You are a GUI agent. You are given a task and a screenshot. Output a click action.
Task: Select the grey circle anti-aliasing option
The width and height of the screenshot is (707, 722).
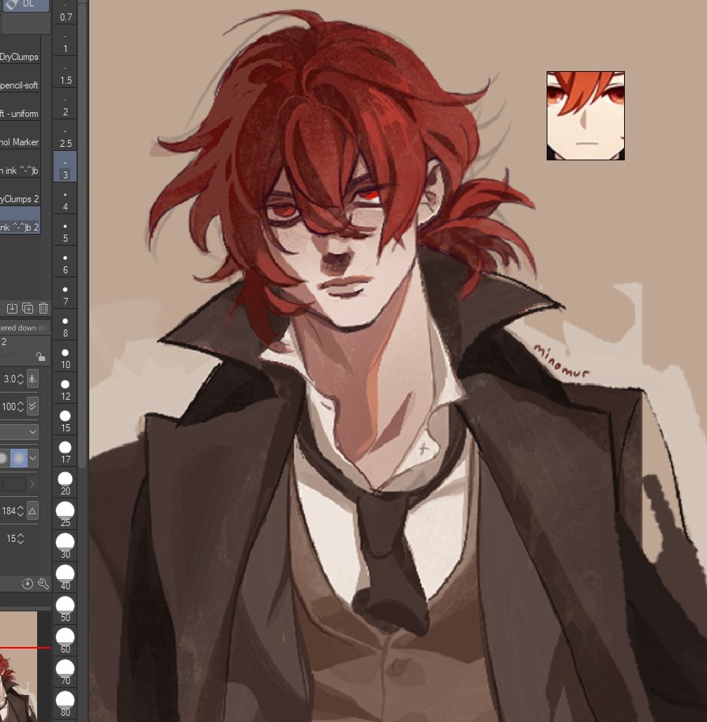3,458
